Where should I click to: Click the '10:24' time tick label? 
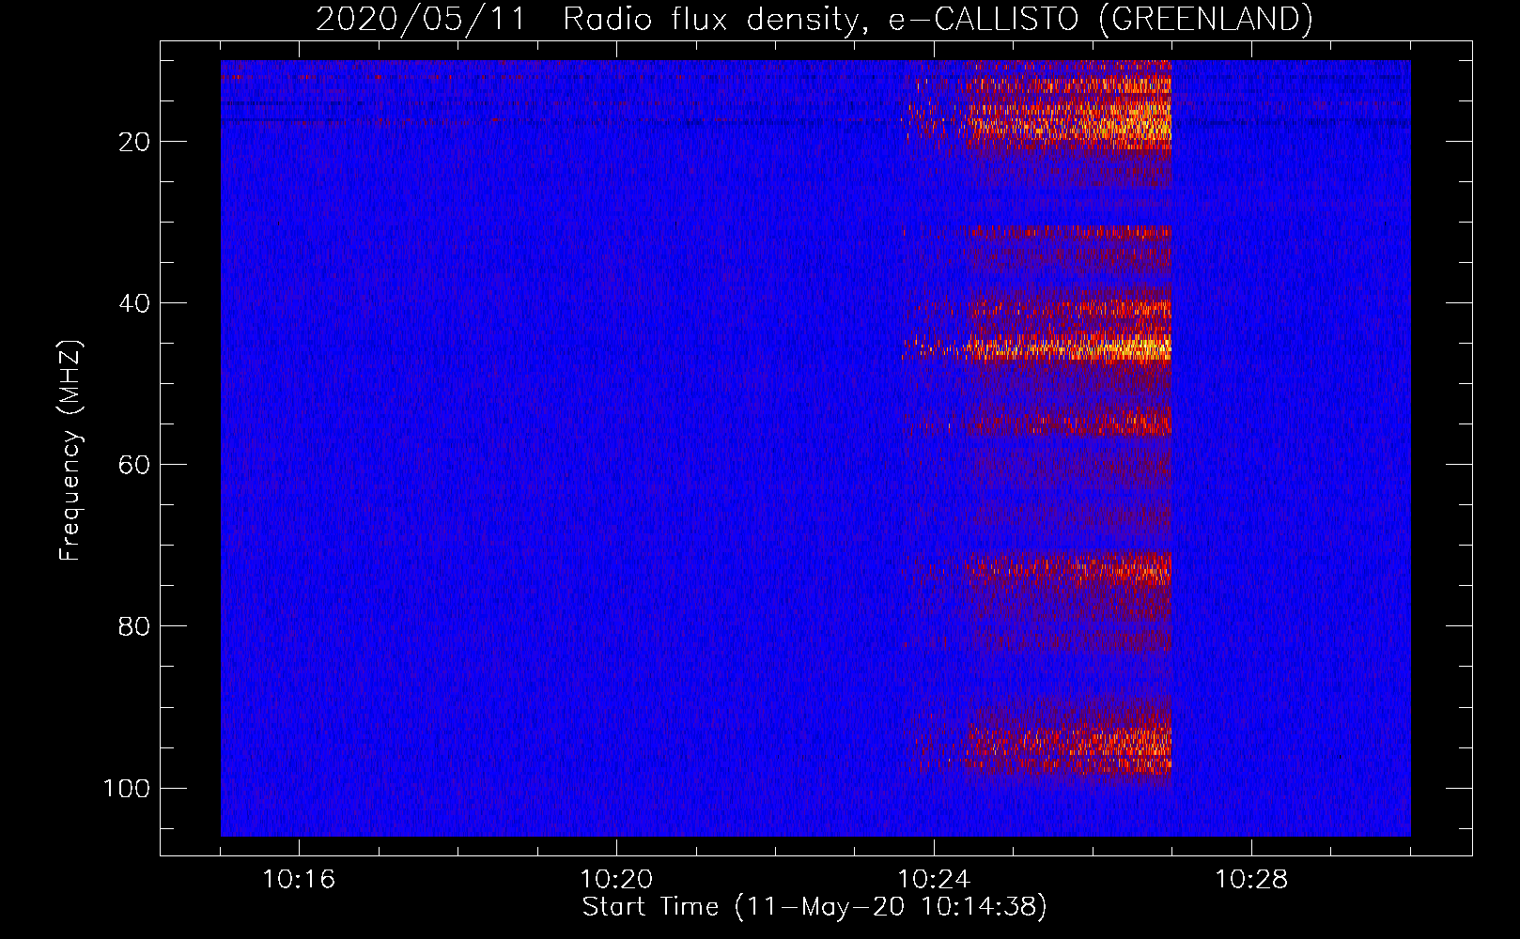pos(934,880)
